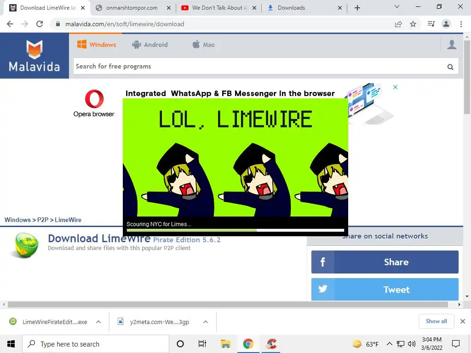Click the magnifier search icon

click(450, 67)
